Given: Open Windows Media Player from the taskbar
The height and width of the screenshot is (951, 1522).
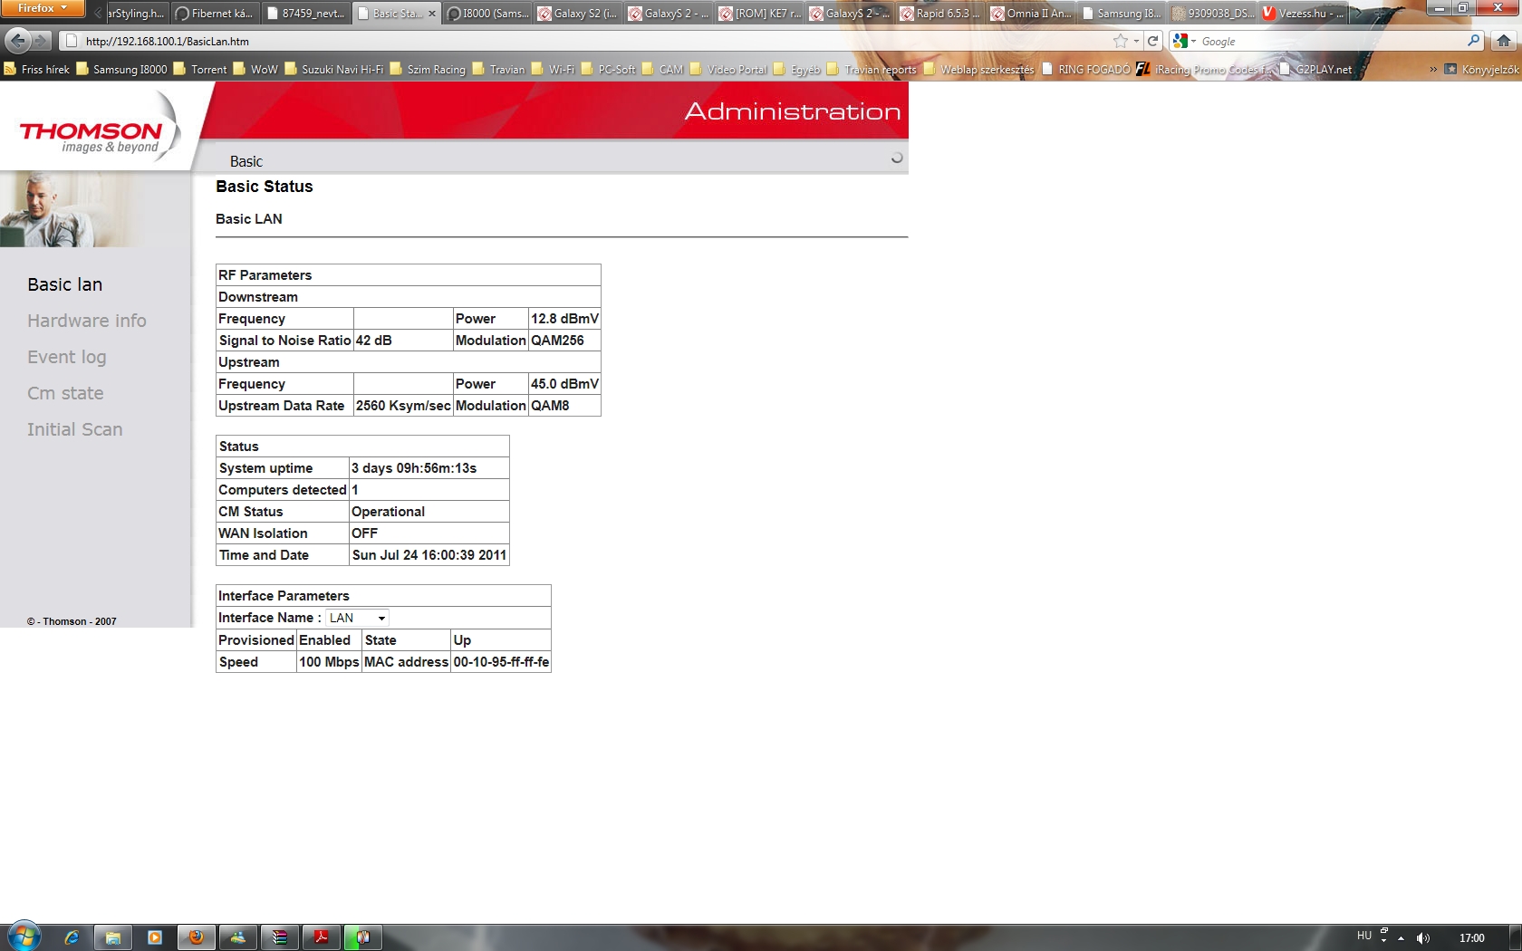Looking at the screenshot, I should tap(154, 937).
